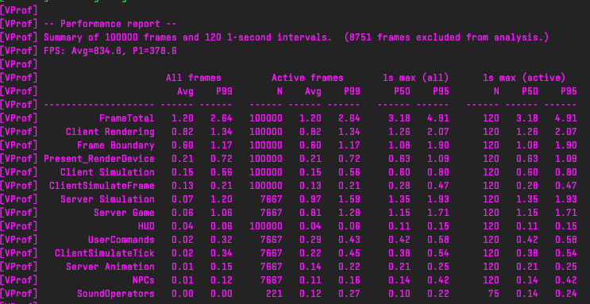Click "(8751 frames excluded from analysis.)" text

point(446,37)
